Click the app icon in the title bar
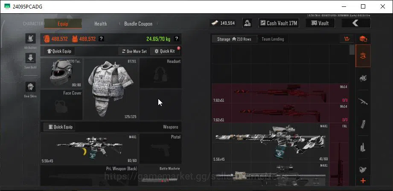 pyautogui.click(x=7, y=6)
